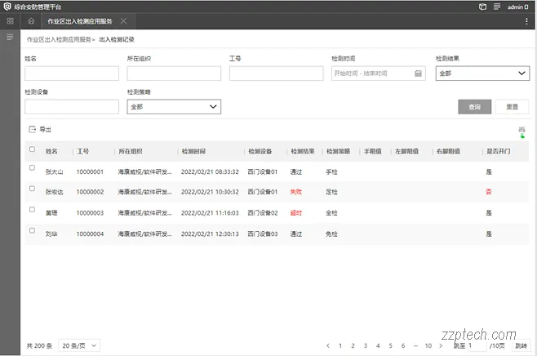
Task: Go to page 4
Action: coord(378,345)
